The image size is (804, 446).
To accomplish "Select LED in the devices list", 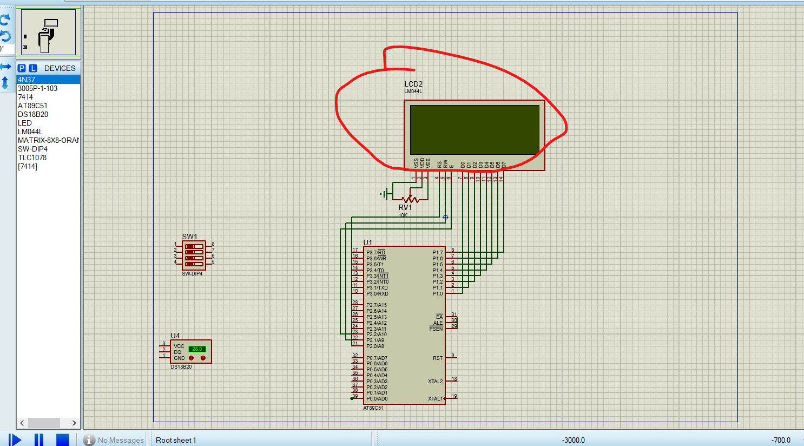I will click(48, 123).
